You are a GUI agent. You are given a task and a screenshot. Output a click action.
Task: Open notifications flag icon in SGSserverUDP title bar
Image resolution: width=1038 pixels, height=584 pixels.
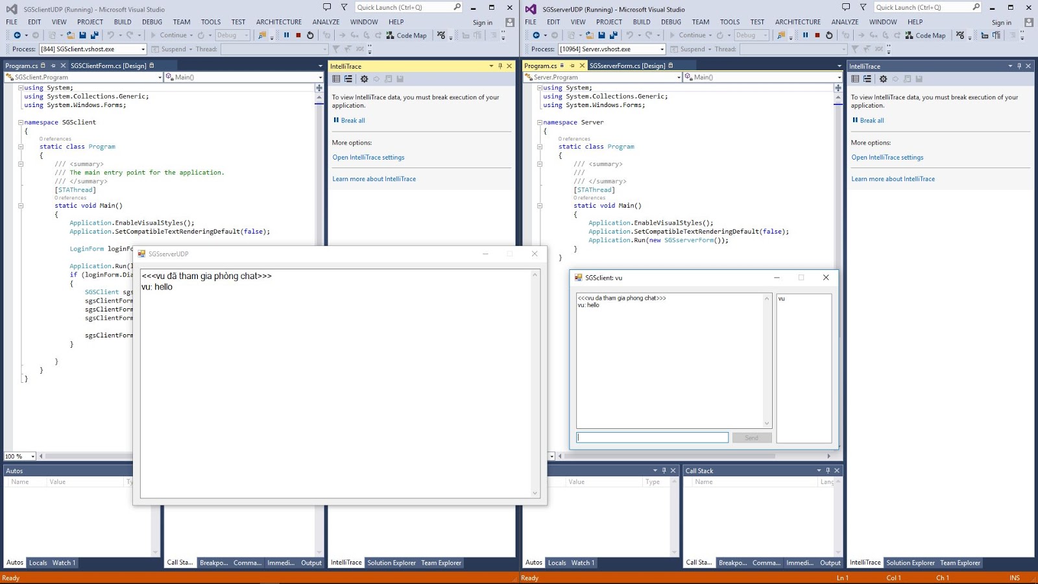coord(863,7)
